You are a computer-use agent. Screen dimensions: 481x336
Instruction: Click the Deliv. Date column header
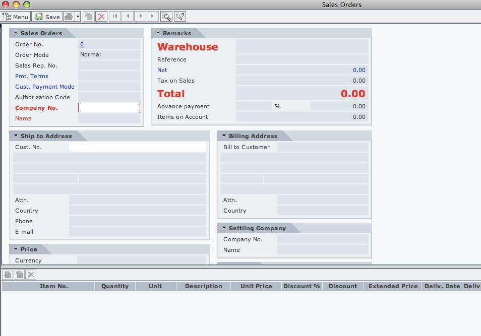point(442,286)
